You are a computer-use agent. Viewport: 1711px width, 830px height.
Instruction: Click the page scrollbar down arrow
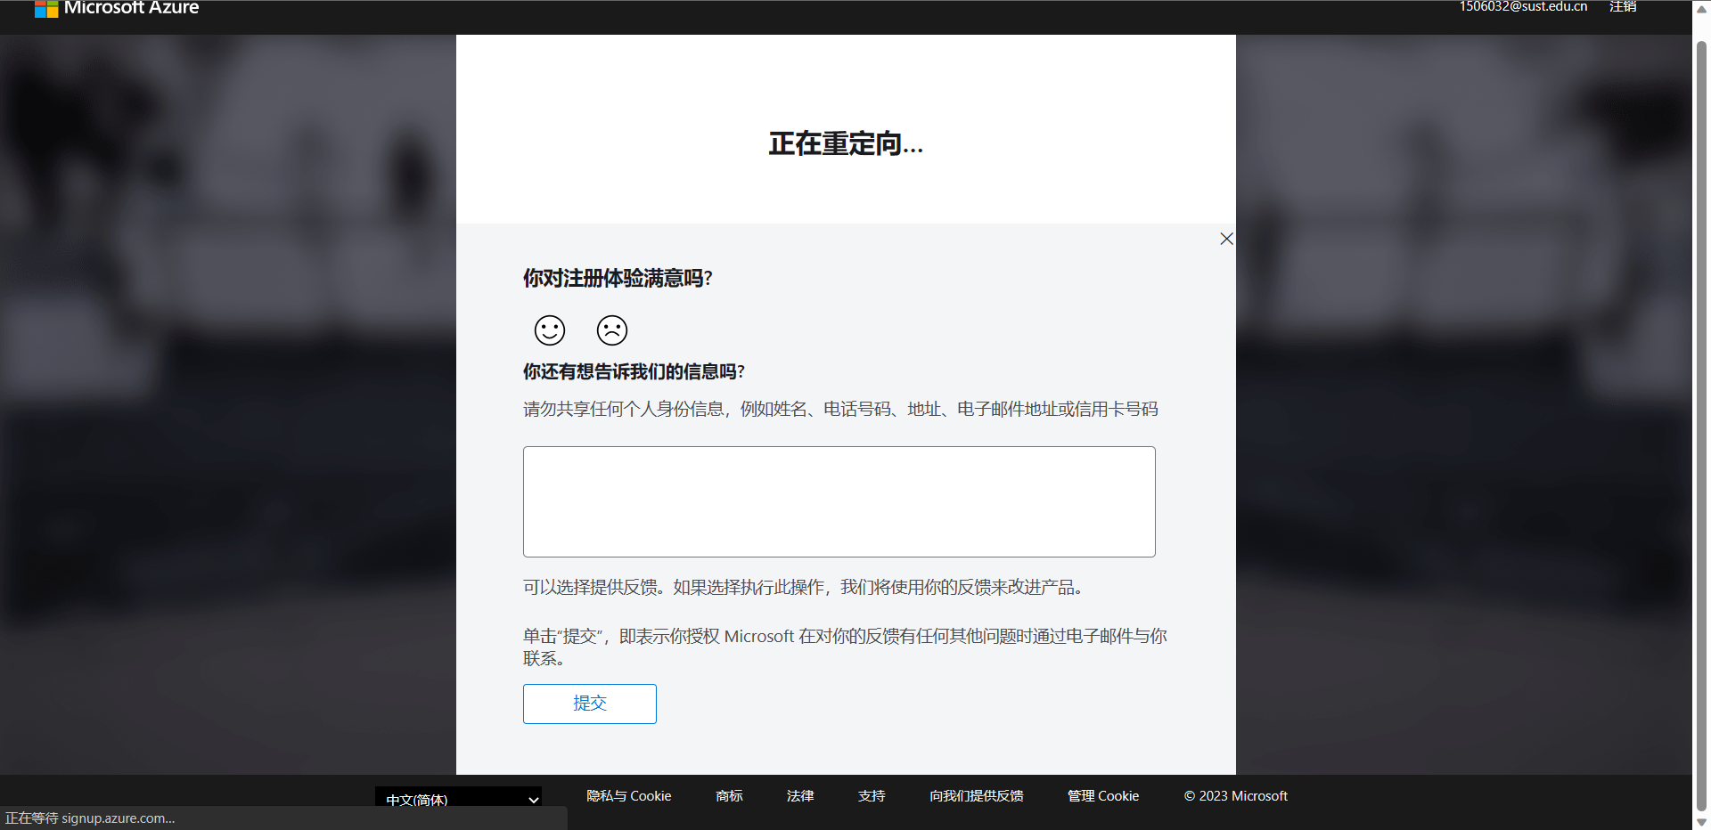1701,822
